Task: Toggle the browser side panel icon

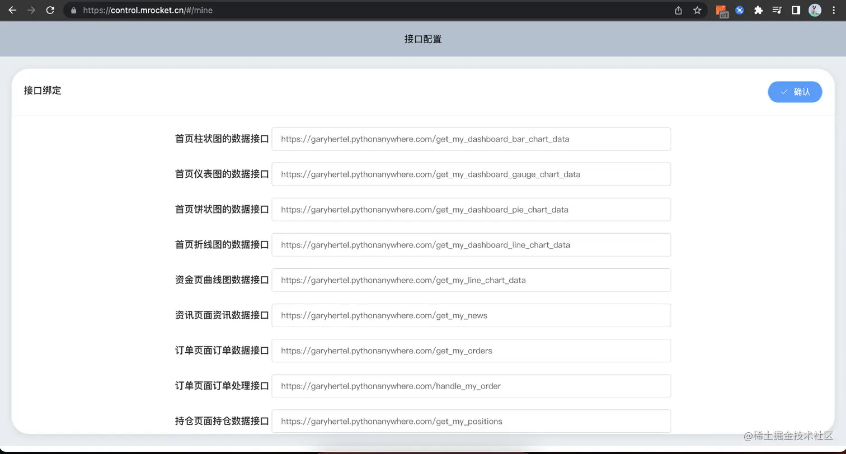Action: [796, 10]
